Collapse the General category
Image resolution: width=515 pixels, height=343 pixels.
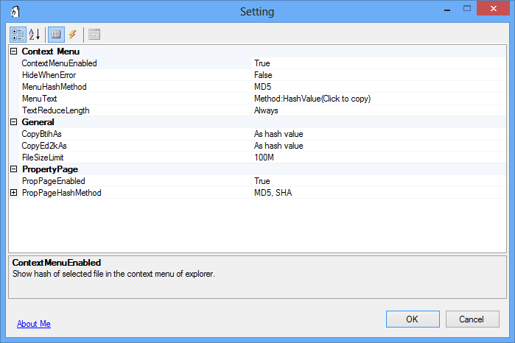pyautogui.click(x=14, y=122)
